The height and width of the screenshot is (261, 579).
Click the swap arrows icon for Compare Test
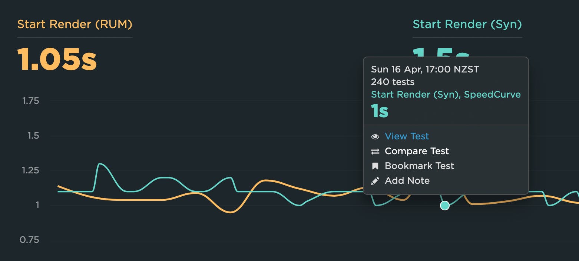375,151
